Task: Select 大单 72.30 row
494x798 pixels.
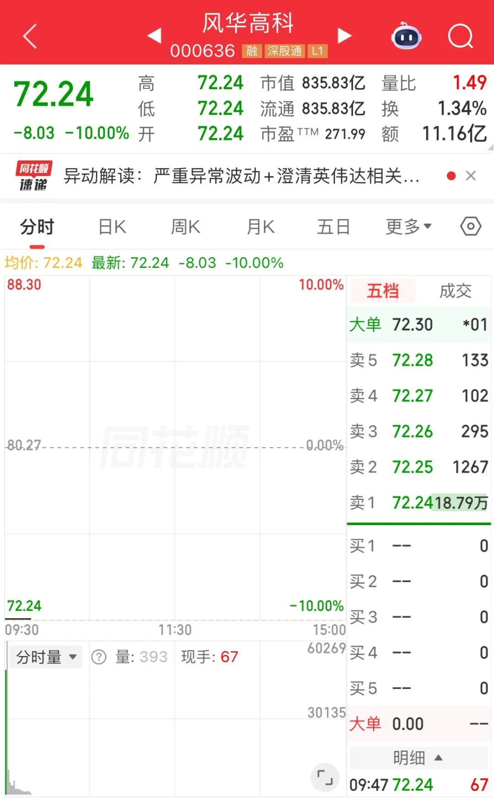Action: point(419,325)
